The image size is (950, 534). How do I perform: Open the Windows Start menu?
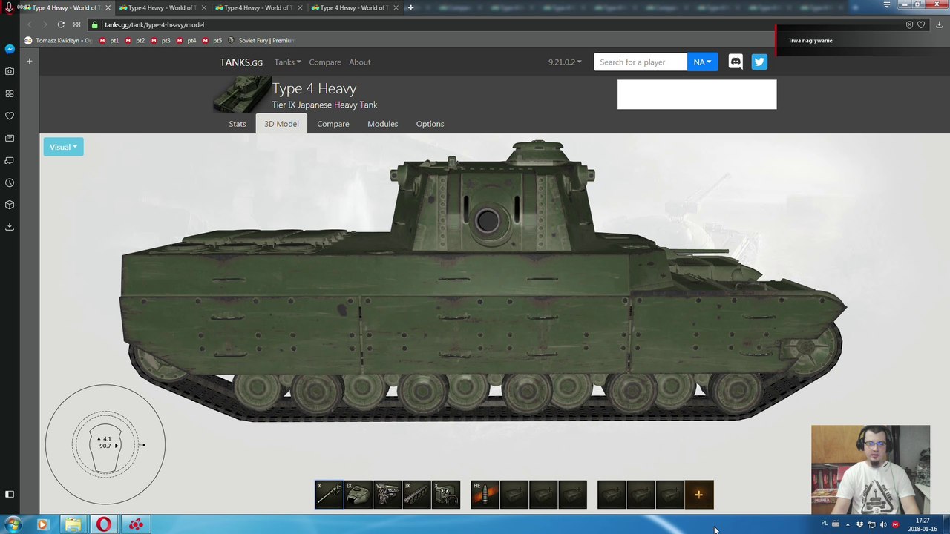coord(13,525)
